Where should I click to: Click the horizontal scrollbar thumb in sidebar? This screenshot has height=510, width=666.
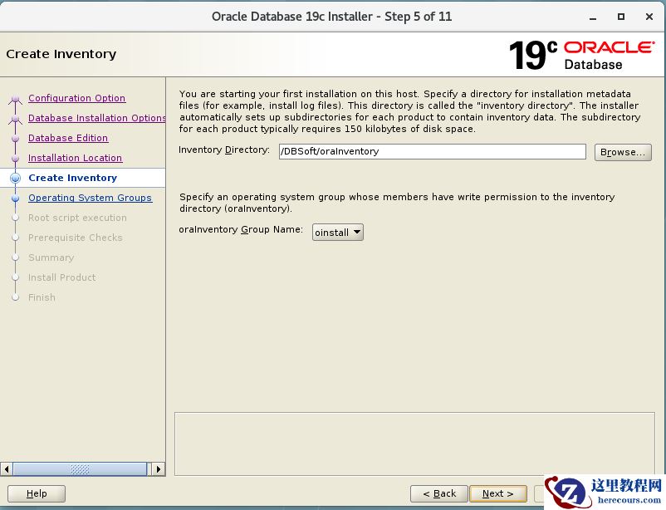[80, 469]
